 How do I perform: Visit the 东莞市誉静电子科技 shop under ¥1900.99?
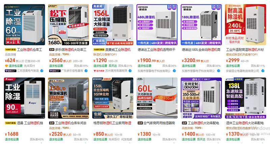[x=154, y=71]
